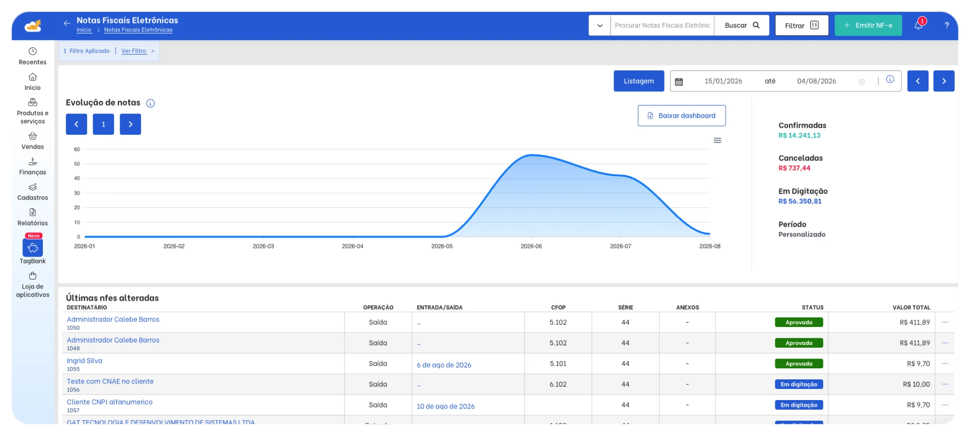
Task: Expand Ver Filtro chevron
Action: 152,51
